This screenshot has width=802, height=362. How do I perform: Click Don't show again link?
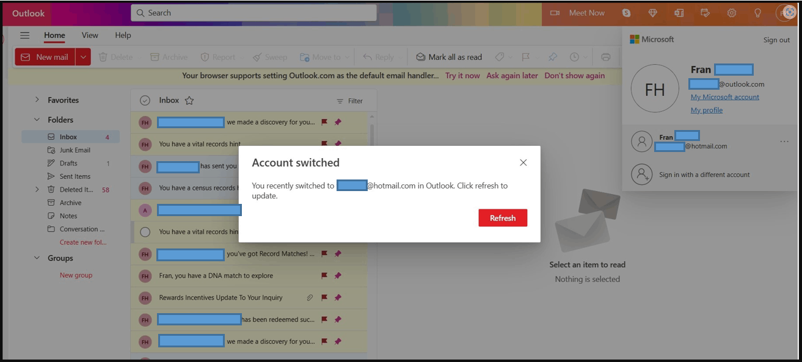[x=574, y=76]
